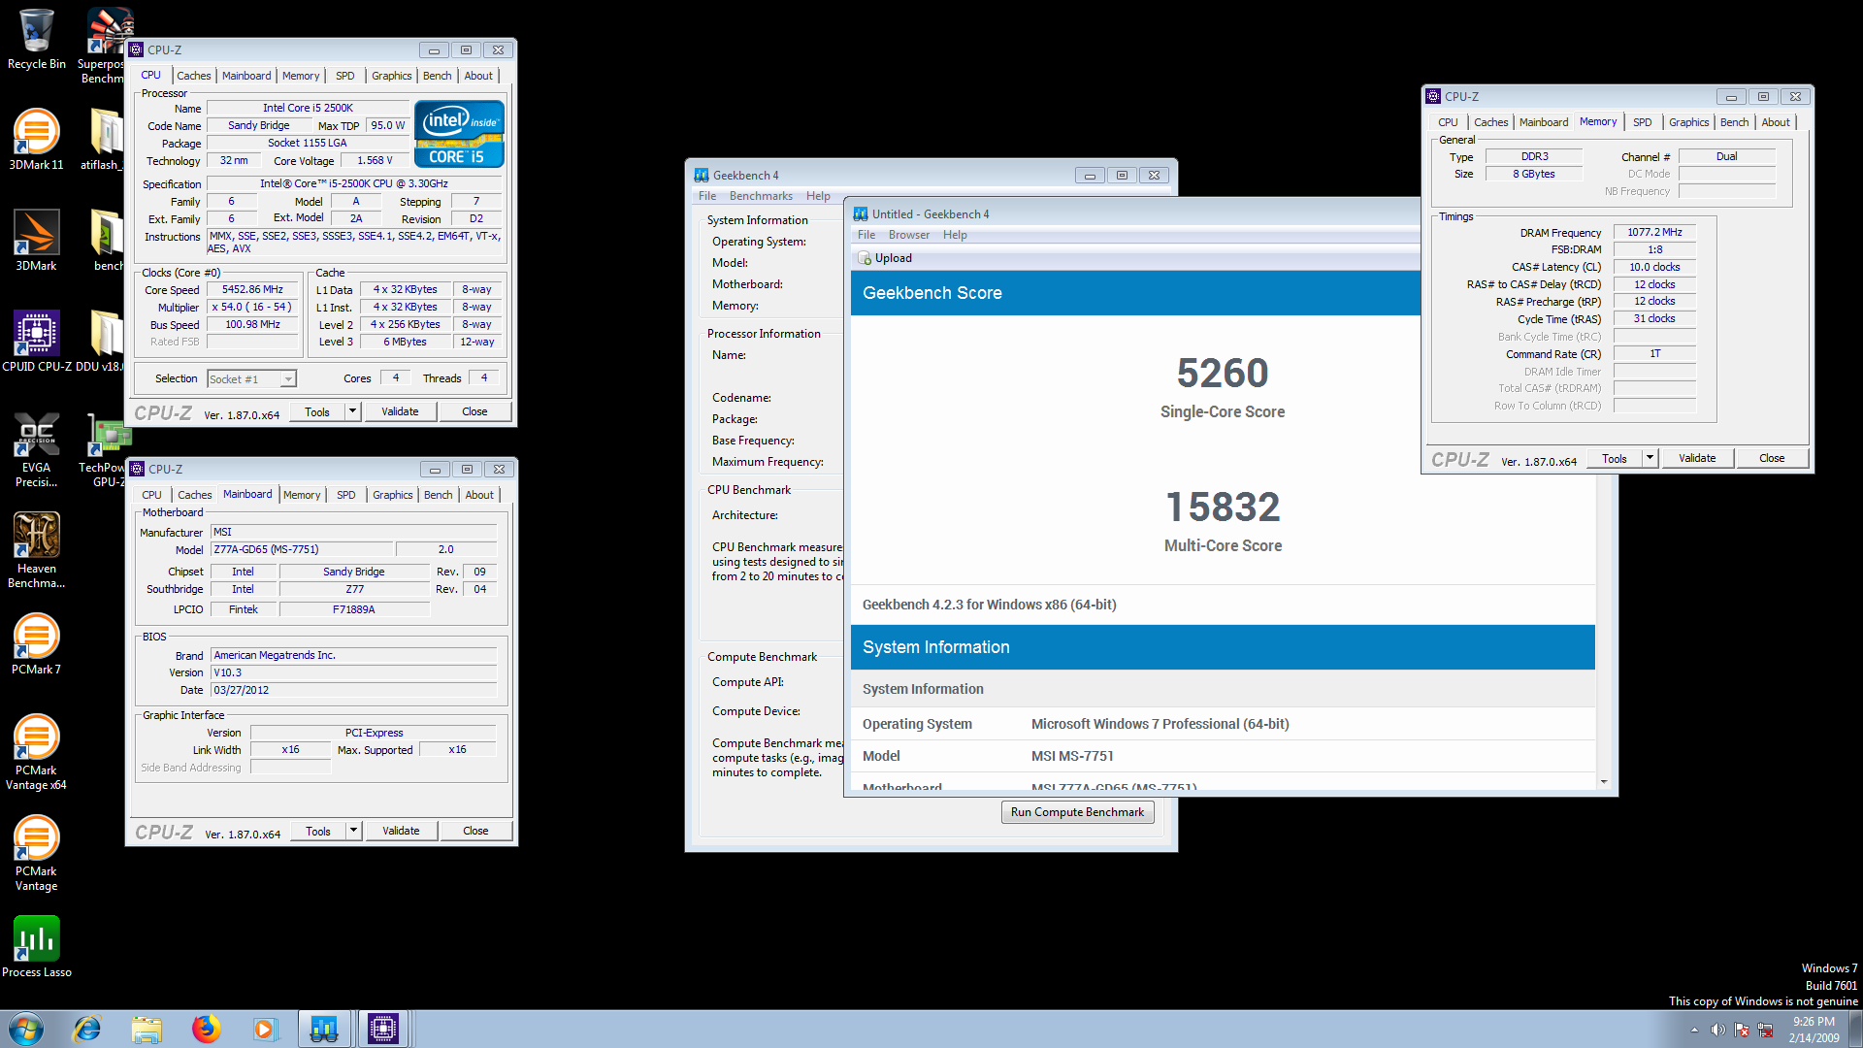Click Close in the Memory CPU-Z window
Viewport: 1863px width, 1048px height.
1772,458
